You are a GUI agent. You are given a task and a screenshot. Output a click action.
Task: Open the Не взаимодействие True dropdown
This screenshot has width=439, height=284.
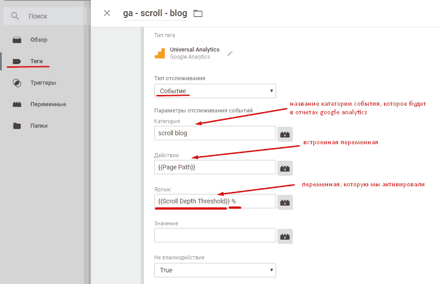(215, 270)
